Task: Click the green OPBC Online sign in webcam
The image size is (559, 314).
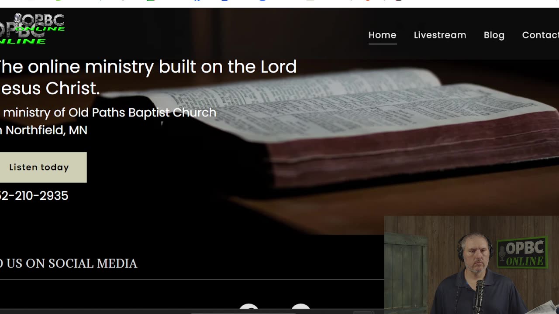Action: tap(522, 252)
